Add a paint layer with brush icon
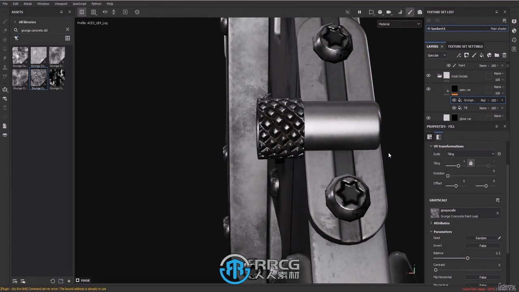 pos(474,55)
